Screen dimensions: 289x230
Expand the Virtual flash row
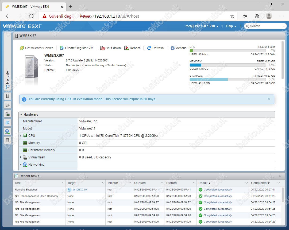pyautogui.click(x=21, y=157)
